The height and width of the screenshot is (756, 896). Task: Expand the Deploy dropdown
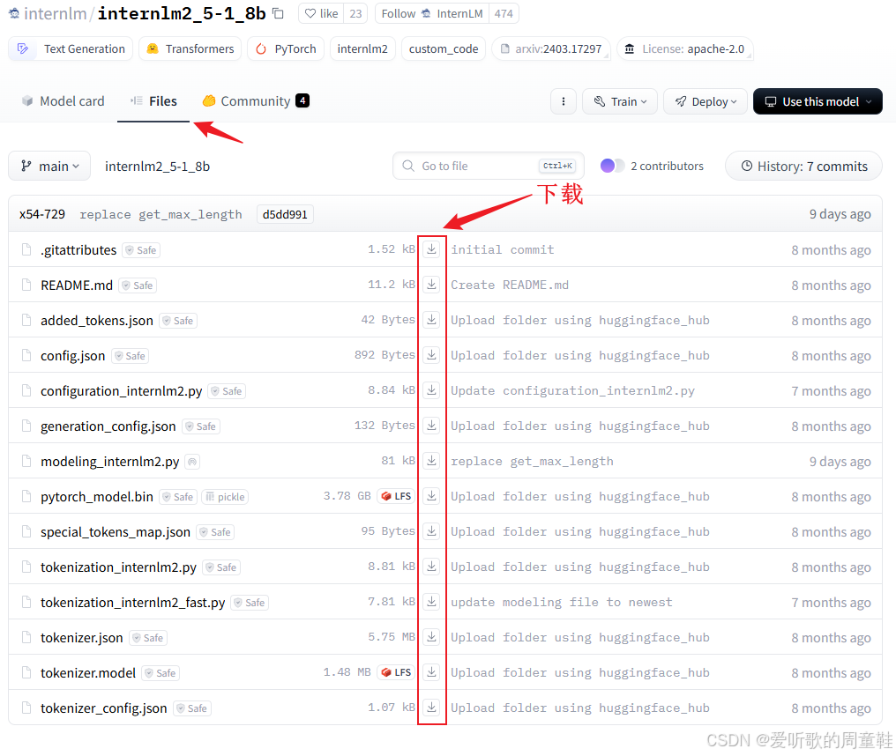pos(706,101)
